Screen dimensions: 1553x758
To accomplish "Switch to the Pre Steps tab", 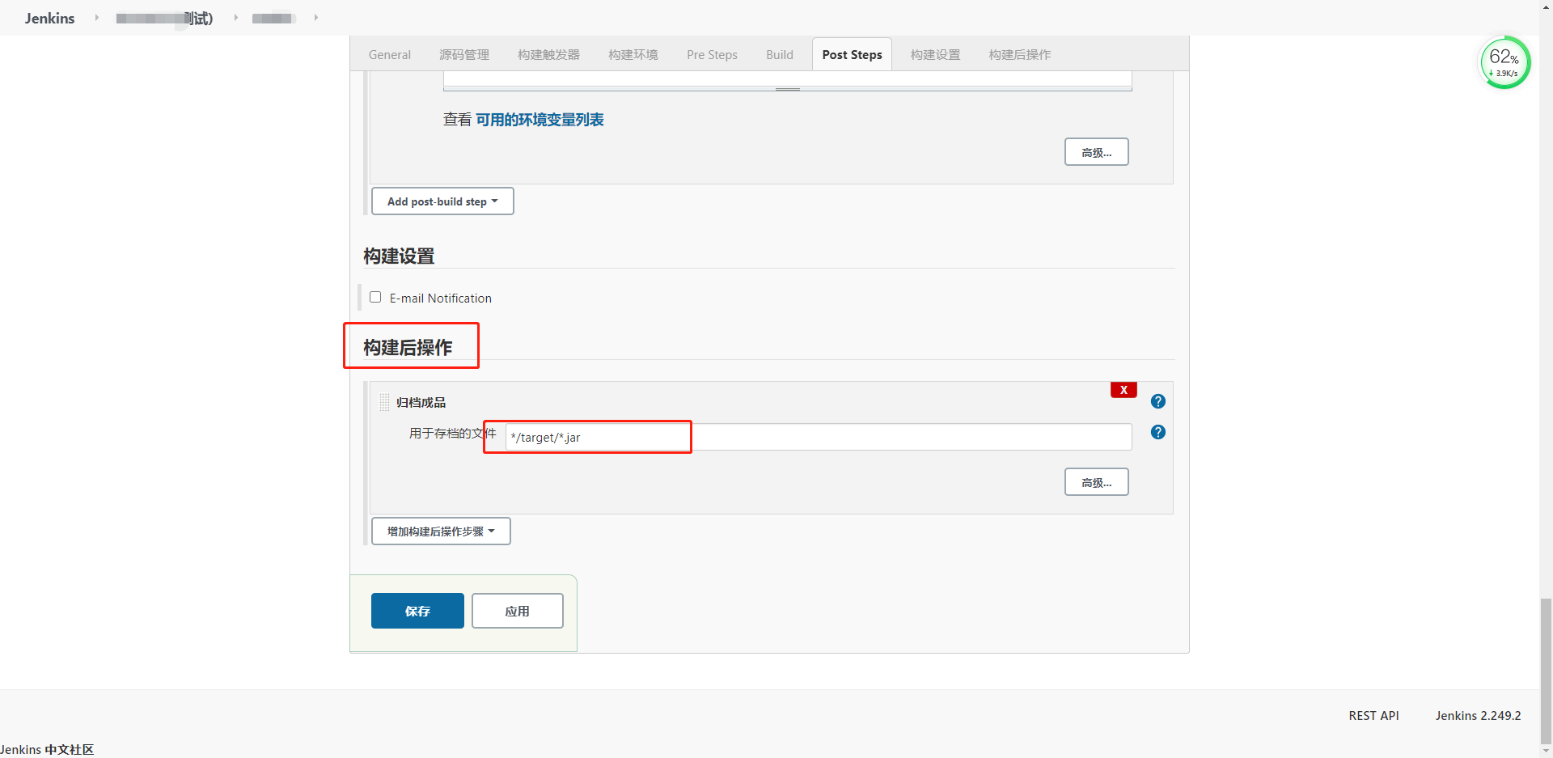I will pyautogui.click(x=712, y=55).
